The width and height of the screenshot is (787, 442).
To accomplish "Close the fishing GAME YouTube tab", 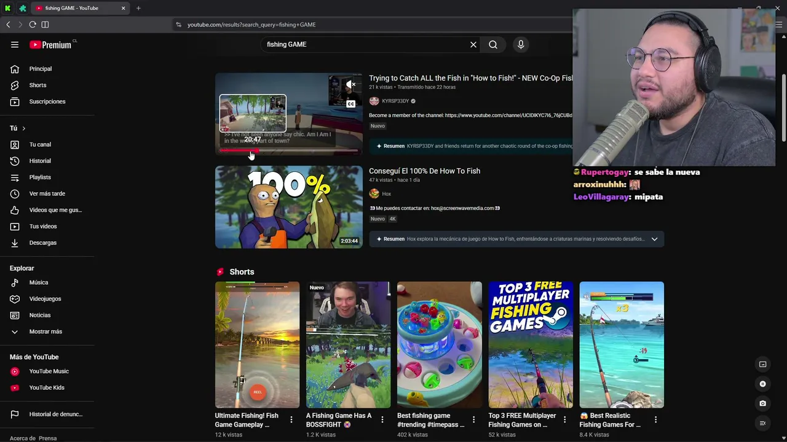I will tap(123, 8).
